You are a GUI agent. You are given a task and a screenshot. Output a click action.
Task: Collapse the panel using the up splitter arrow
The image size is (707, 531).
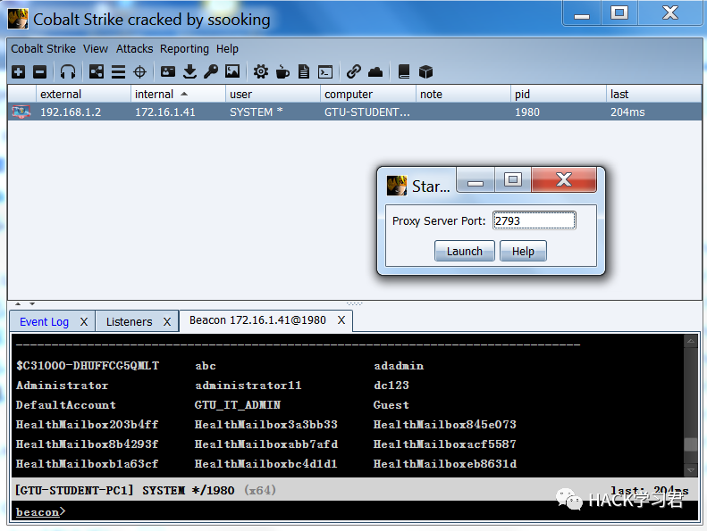pos(18,304)
